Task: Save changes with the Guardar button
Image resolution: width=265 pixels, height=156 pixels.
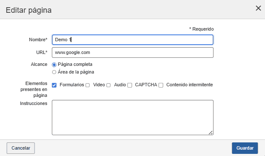Action: [x=245, y=148]
